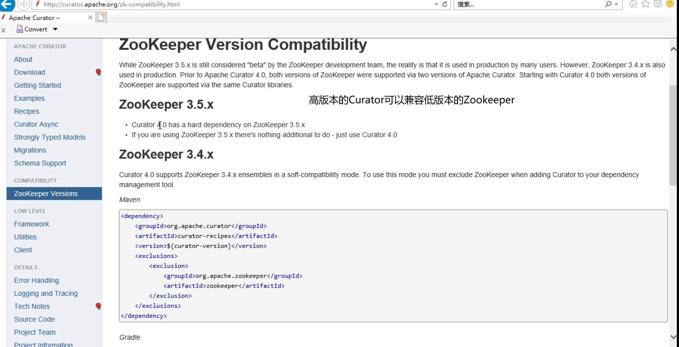
Task: Open the Download sidebar link
Action: (30, 72)
